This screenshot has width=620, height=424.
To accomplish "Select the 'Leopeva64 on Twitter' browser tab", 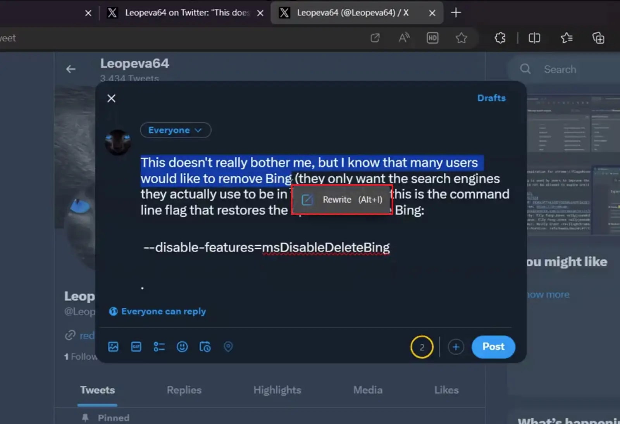I will [185, 13].
